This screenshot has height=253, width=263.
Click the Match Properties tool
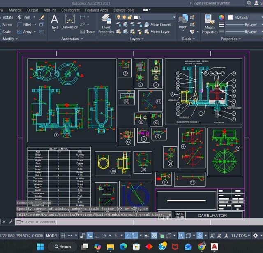click(x=210, y=24)
